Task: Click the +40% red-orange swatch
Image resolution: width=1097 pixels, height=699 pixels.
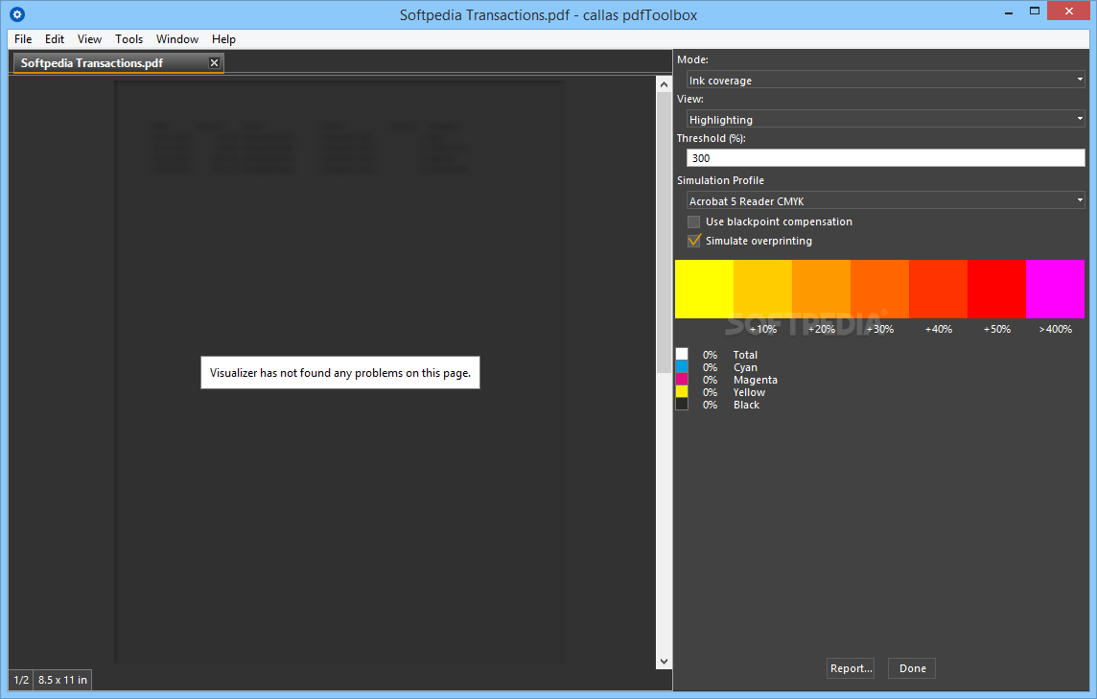Action: pyautogui.click(x=938, y=289)
